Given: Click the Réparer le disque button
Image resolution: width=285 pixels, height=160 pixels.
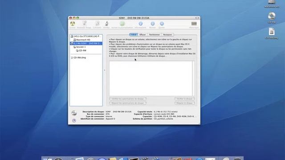Looking at the screenshot, I should 184,103.
